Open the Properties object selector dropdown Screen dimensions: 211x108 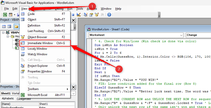click(x=73, y=93)
